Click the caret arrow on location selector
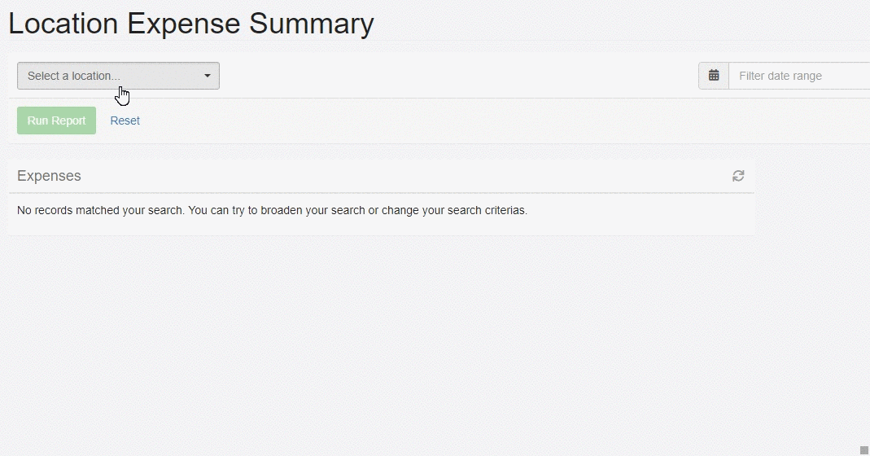The height and width of the screenshot is (456, 870). point(207,76)
